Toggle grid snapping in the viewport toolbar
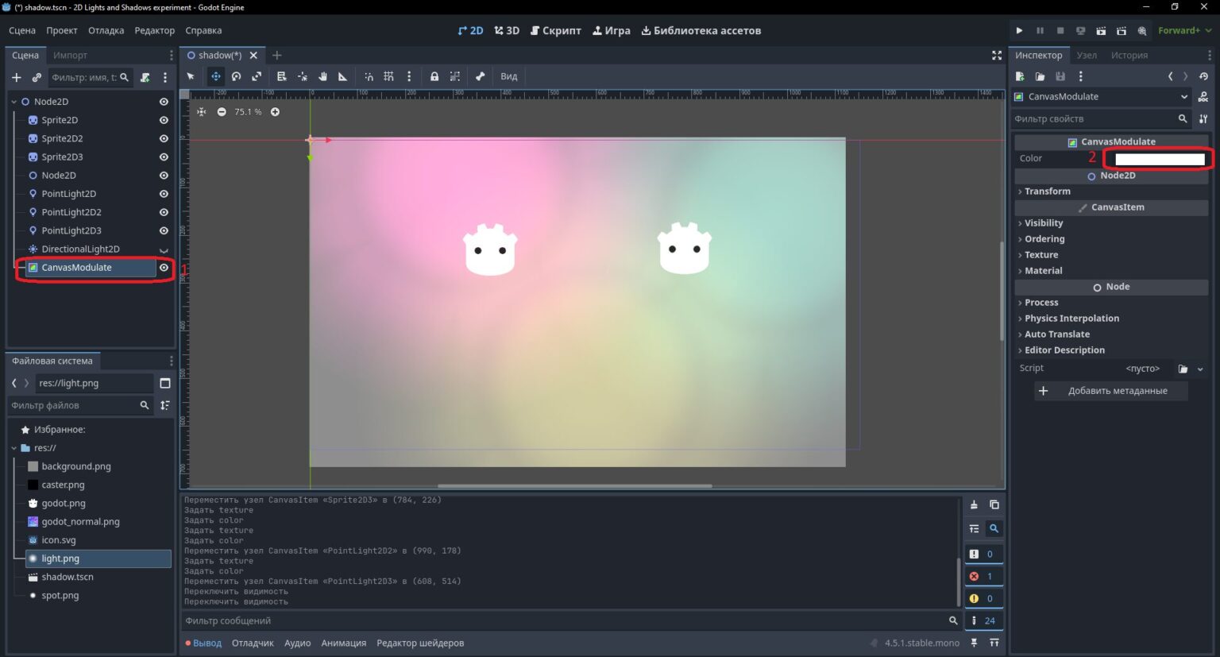The height and width of the screenshot is (657, 1220). coord(388,76)
